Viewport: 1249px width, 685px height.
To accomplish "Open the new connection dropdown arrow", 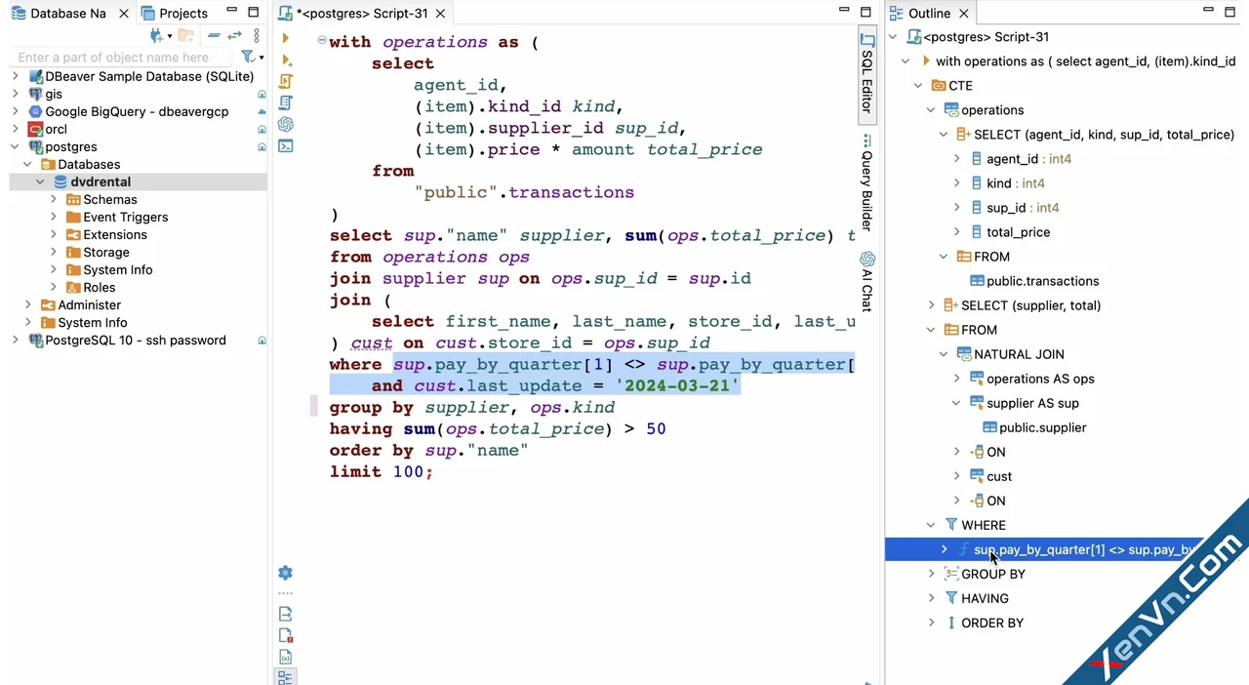I will pos(169,37).
